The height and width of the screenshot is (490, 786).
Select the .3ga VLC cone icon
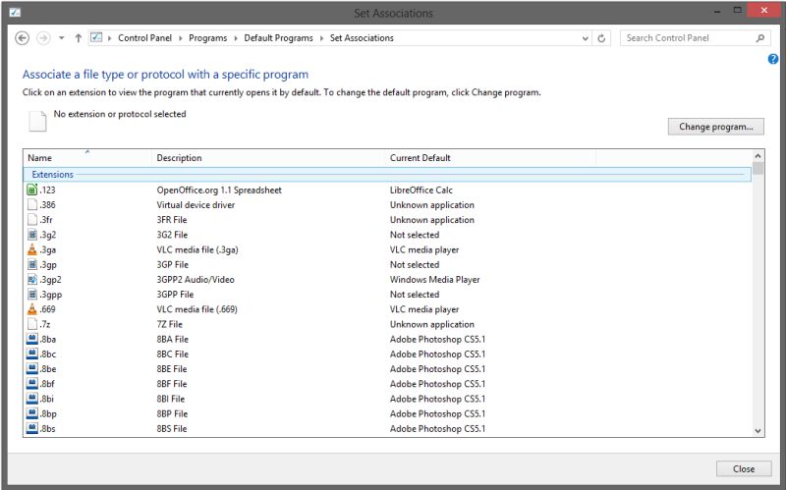[32, 249]
